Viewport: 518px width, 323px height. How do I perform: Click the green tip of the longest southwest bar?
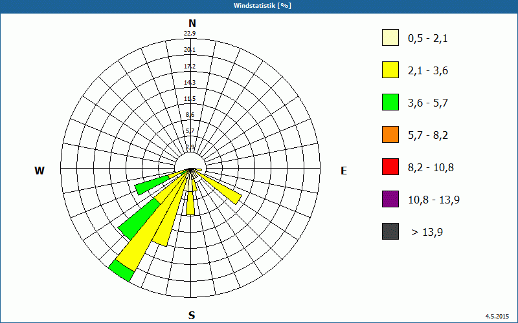[121, 271]
